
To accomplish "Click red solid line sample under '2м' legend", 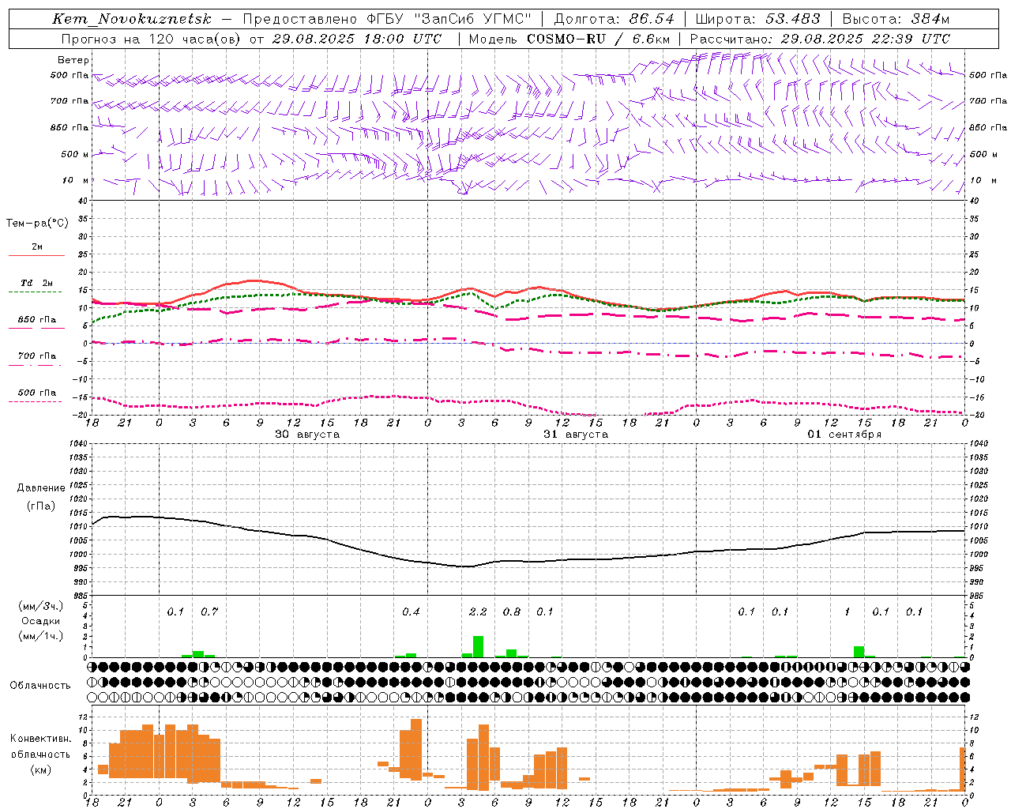I will pyautogui.click(x=36, y=255).
